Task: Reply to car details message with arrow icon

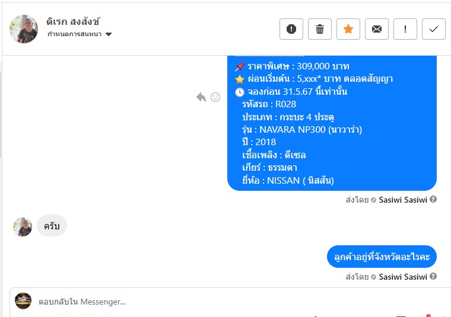Action: (x=201, y=97)
